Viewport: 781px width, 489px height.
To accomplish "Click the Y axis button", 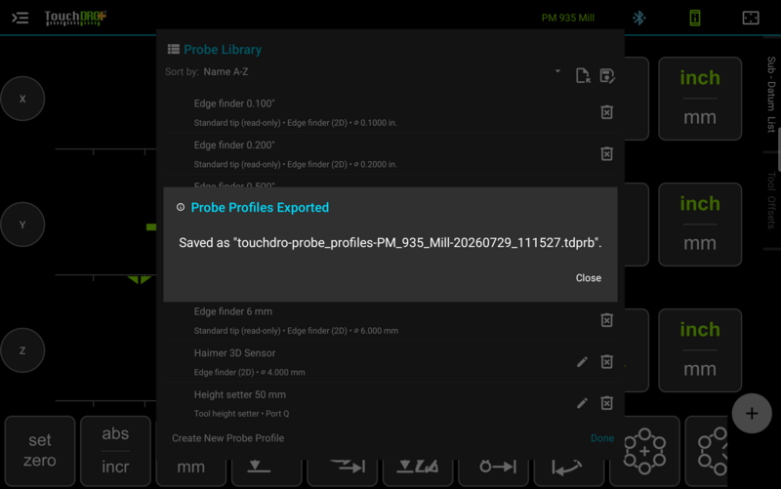I will pyautogui.click(x=22, y=224).
